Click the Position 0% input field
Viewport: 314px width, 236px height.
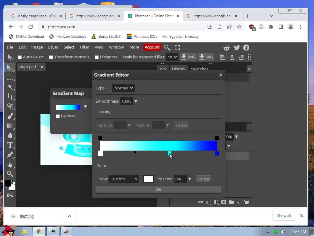click(x=181, y=179)
